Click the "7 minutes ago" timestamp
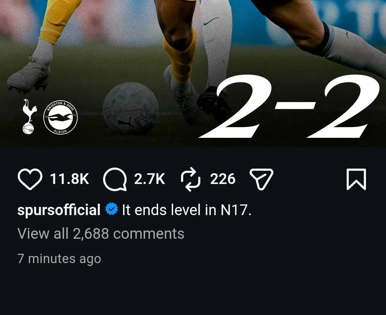 [59, 258]
